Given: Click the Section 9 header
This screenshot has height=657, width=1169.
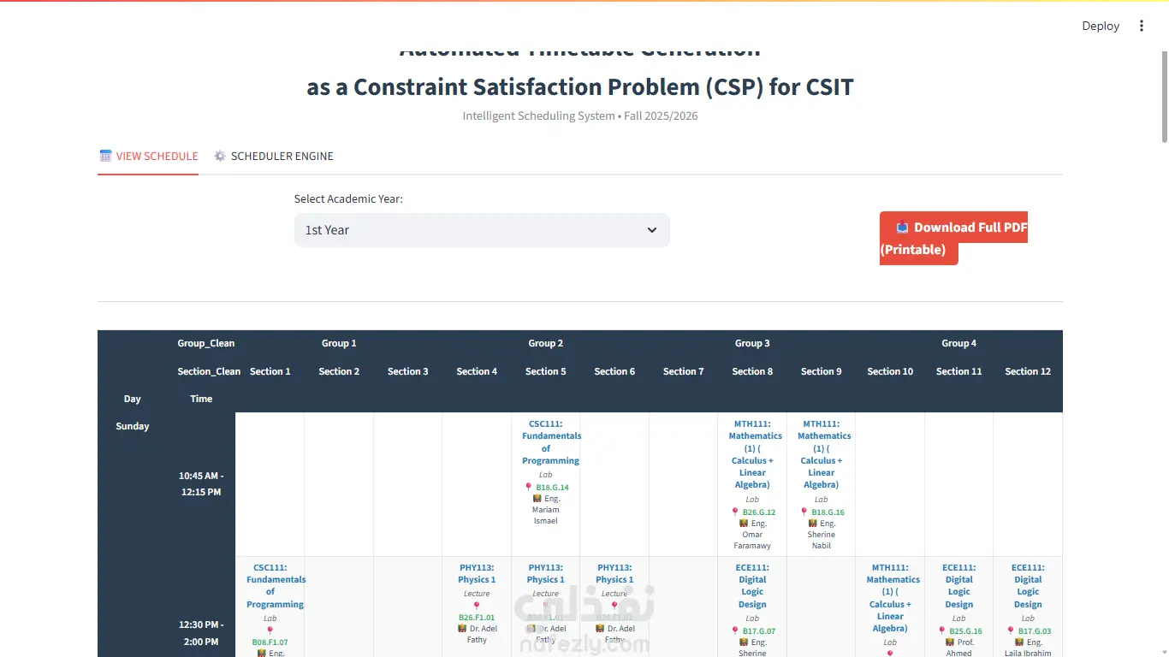Looking at the screenshot, I should pyautogui.click(x=822, y=371).
